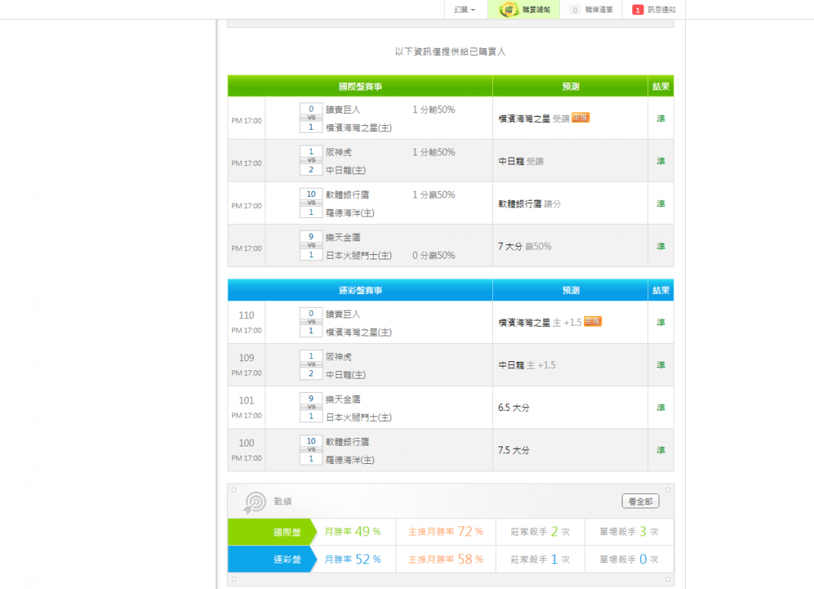This screenshot has height=589, width=814.
Task: Click the 預測 header in the 國際盤賽事 table
Action: (x=571, y=86)
